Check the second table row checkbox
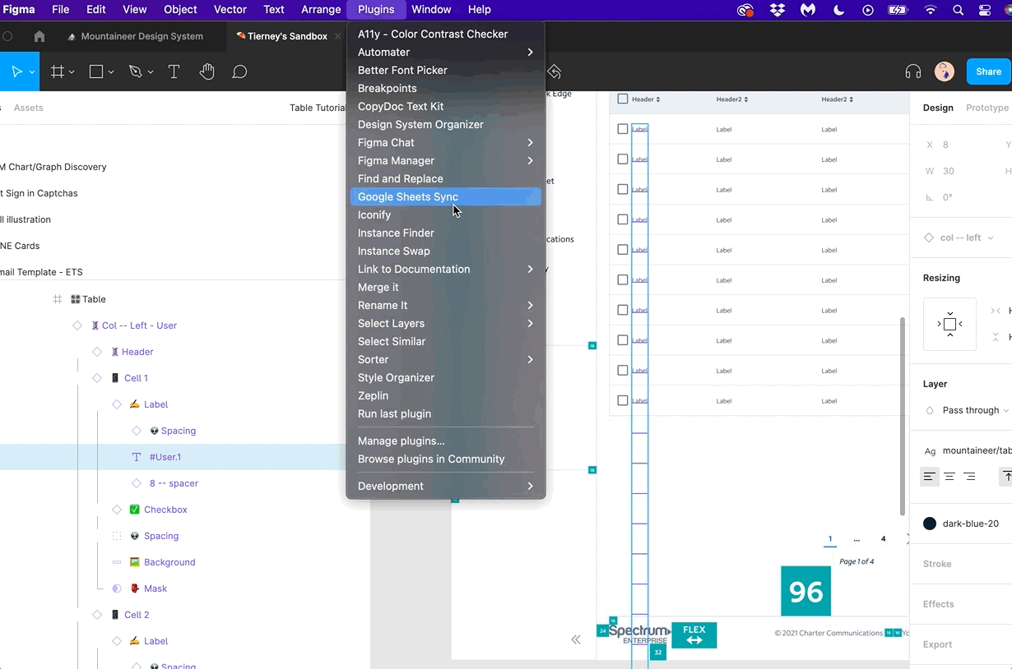Image resolution: width=1012 pixels, height=669 pixels. point(623,159)
